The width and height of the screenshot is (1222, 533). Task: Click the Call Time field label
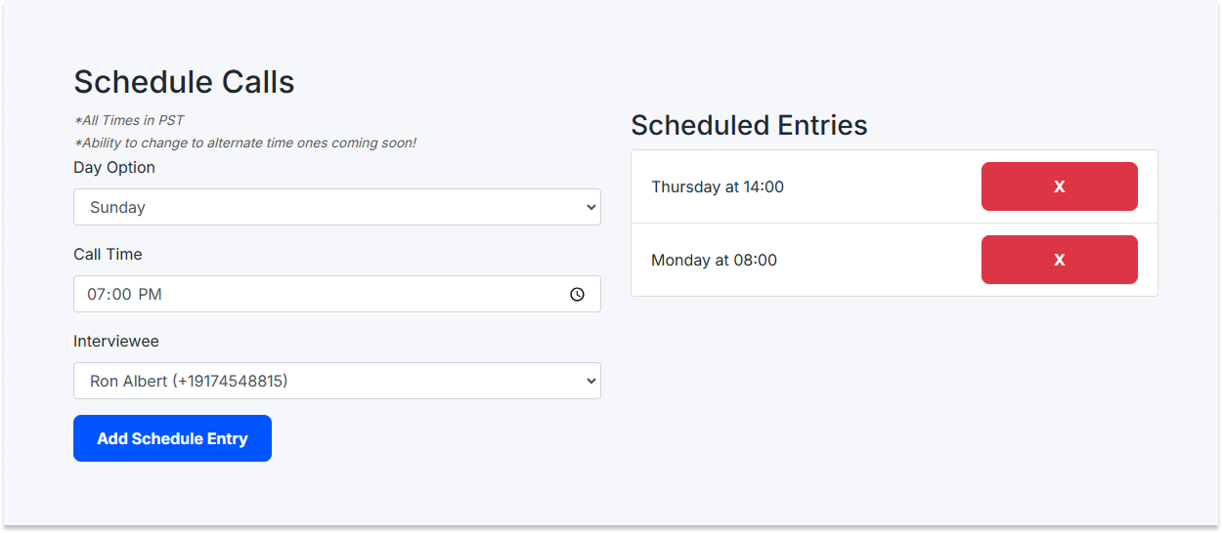coord(108,255)
